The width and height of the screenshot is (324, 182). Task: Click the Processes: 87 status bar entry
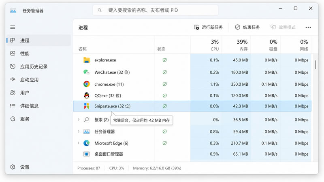[x=89, y=168]
